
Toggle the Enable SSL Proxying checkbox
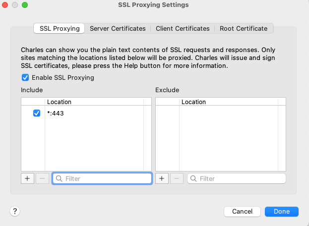[25, 78]
